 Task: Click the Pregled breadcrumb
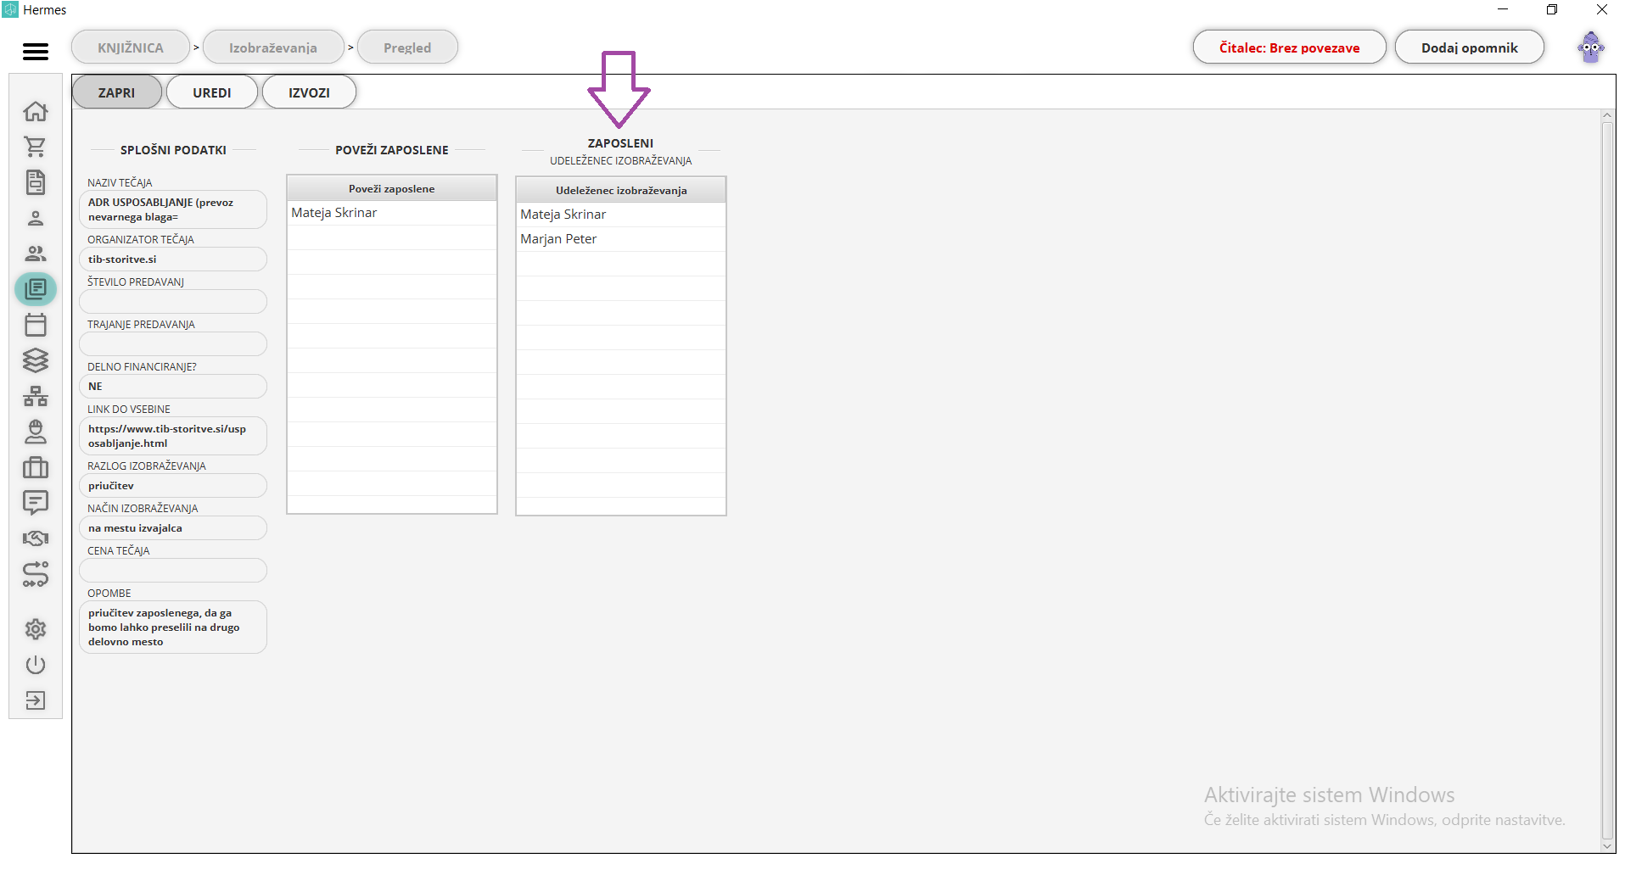(x=407, y=47)
